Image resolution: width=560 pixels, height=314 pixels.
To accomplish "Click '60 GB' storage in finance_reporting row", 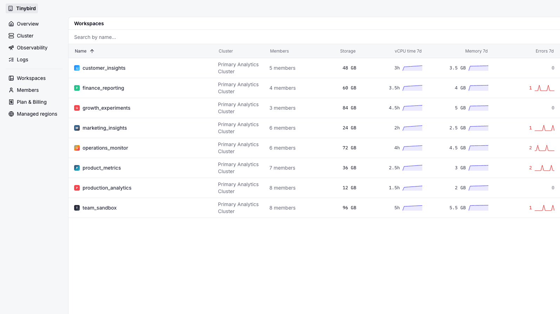I will tap(349, 88).
